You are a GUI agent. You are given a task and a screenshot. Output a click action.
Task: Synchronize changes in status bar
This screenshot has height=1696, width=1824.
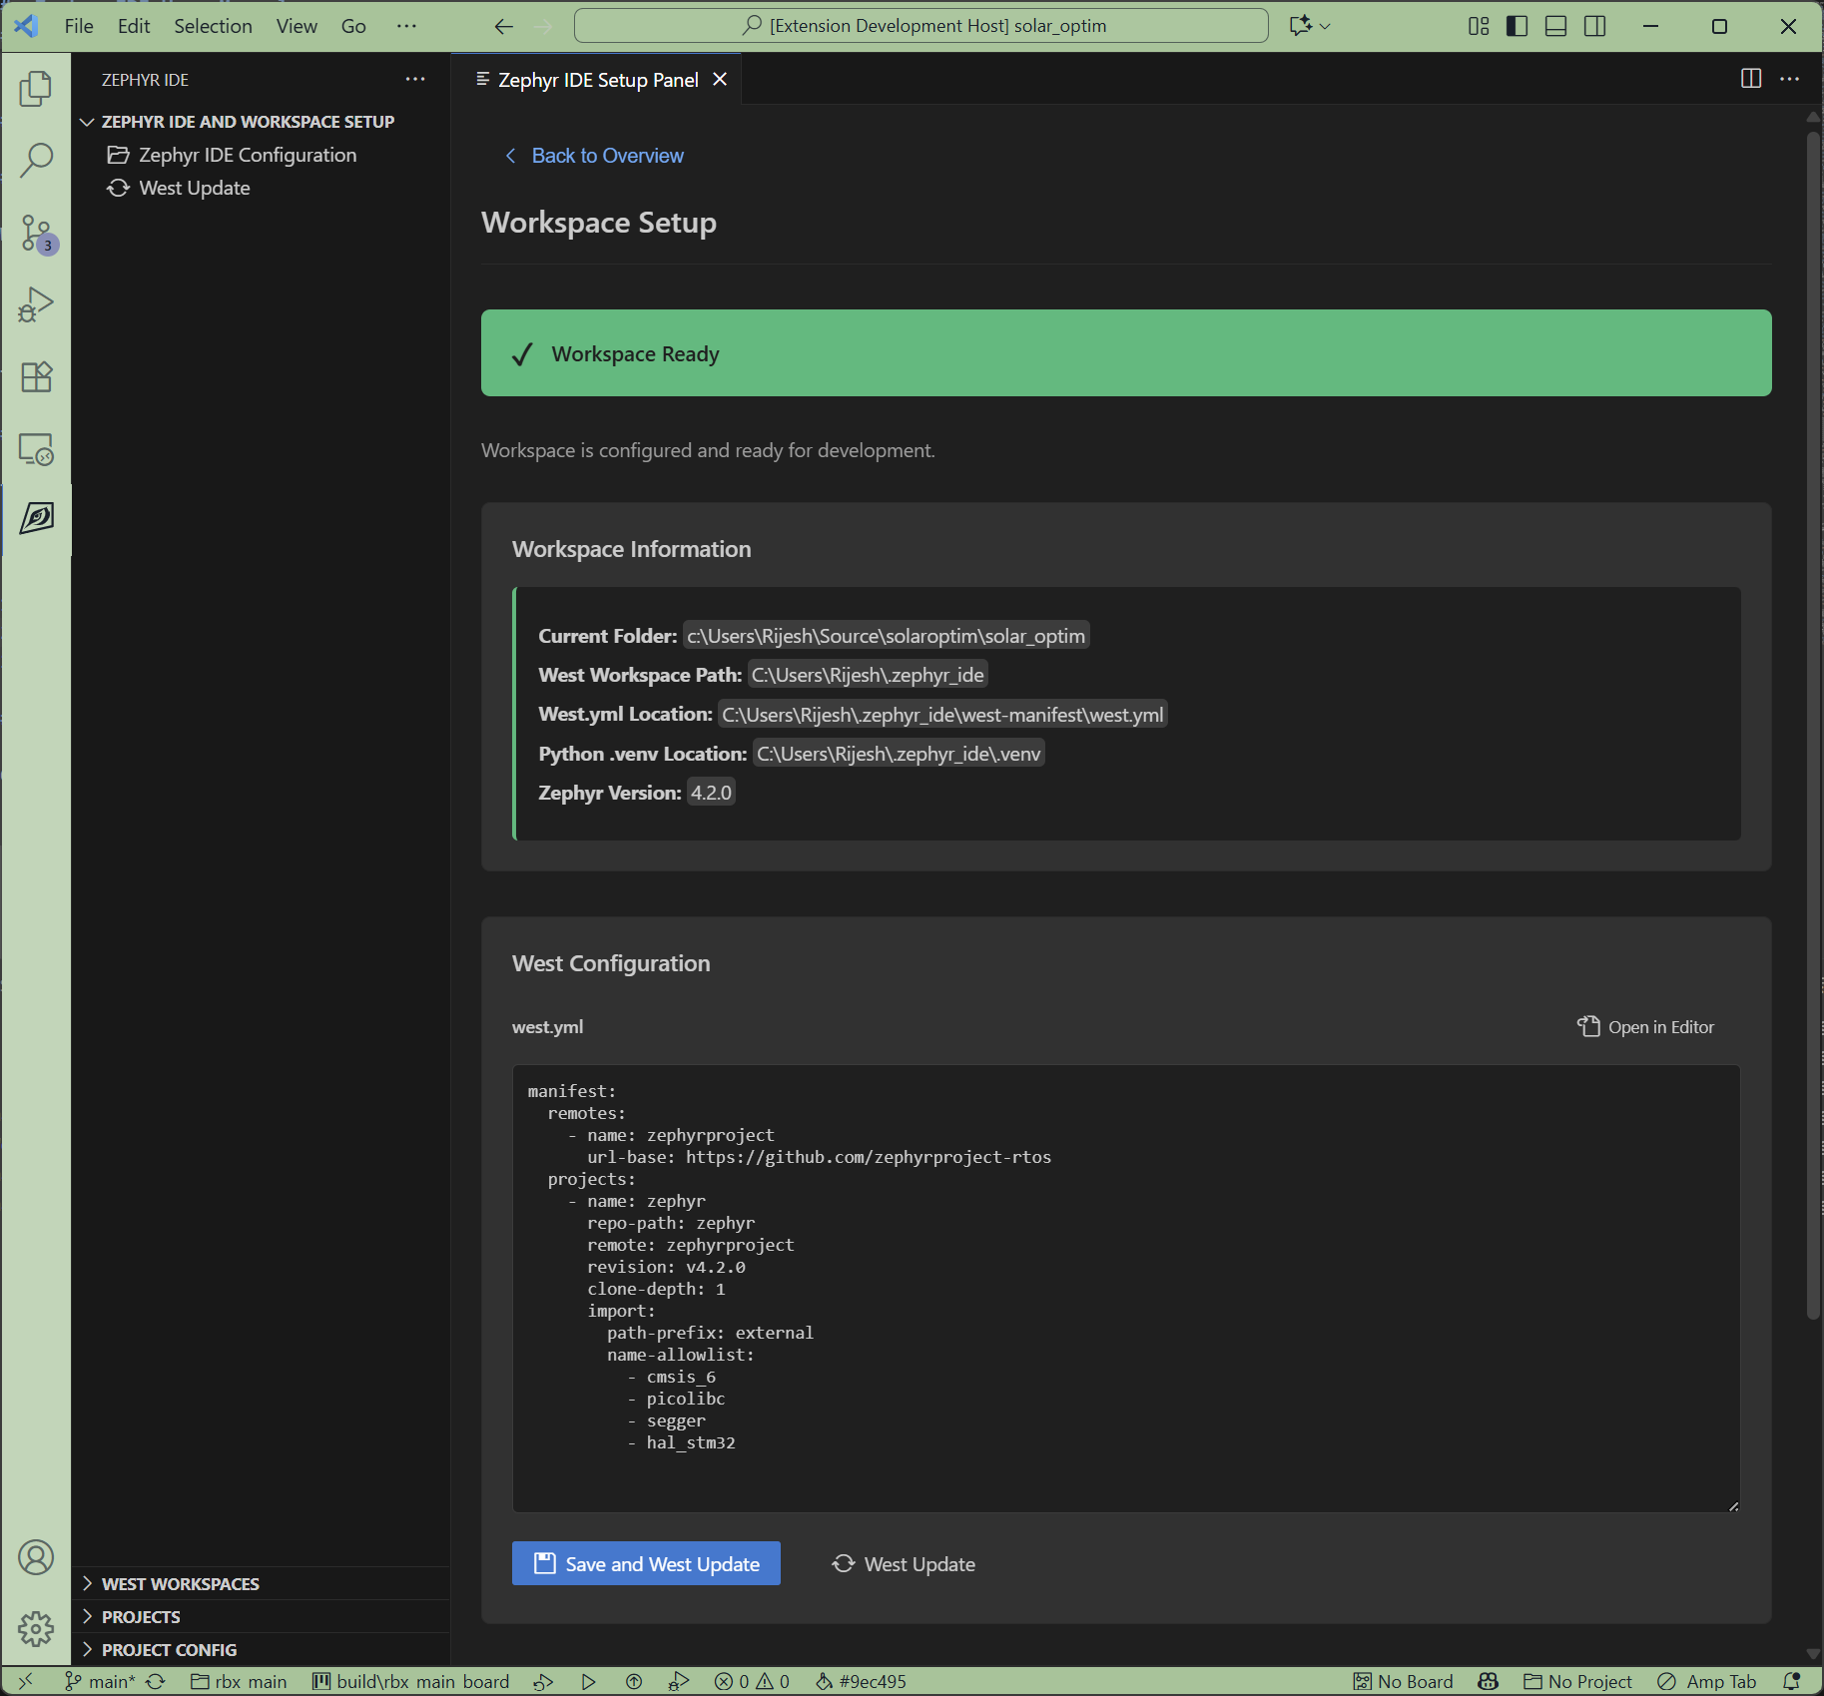156,1681
